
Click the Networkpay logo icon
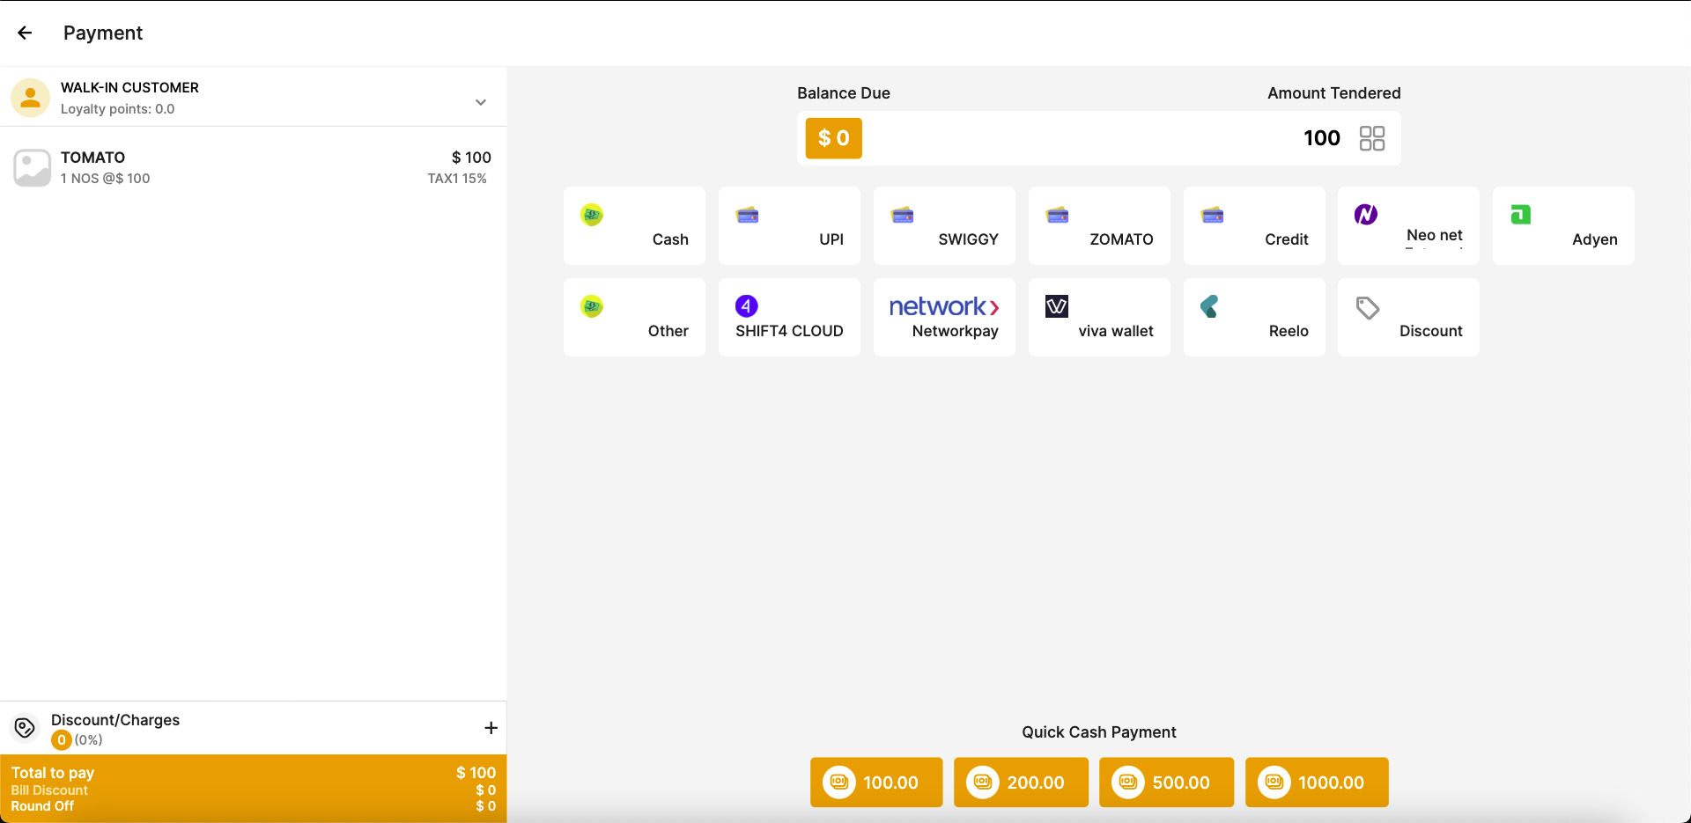coord(944,306)
